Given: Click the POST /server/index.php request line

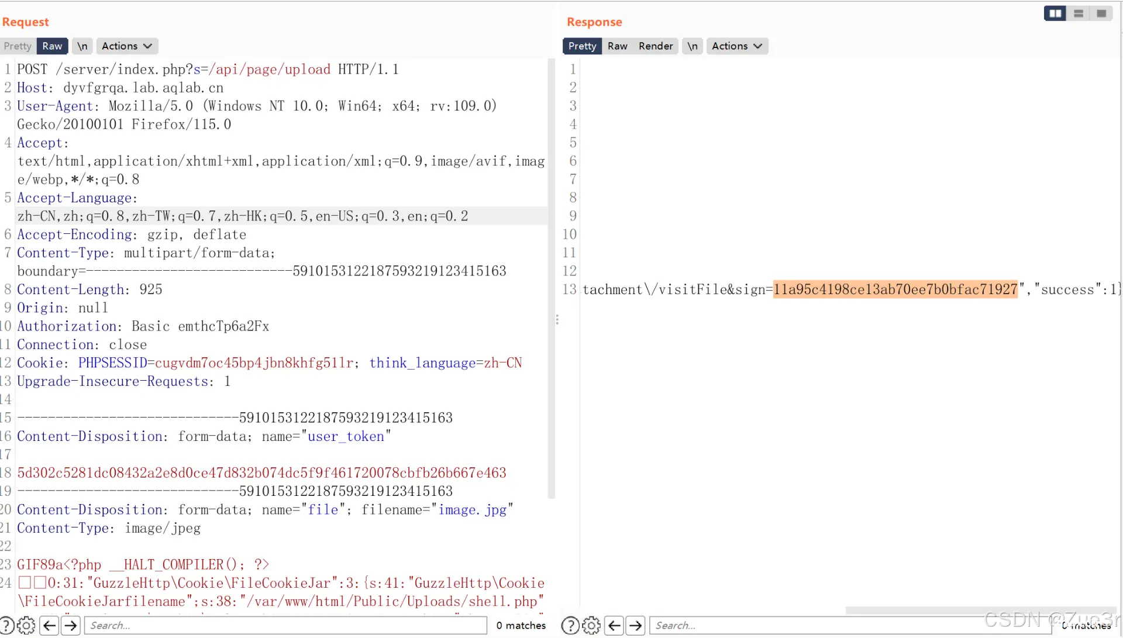Looking at the screenshot, I should pos(208,70).
